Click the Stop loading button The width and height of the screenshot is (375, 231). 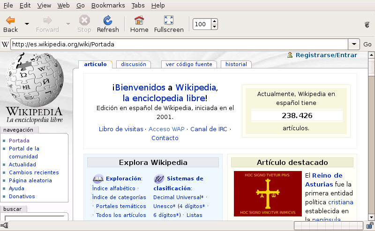(84, 24)
